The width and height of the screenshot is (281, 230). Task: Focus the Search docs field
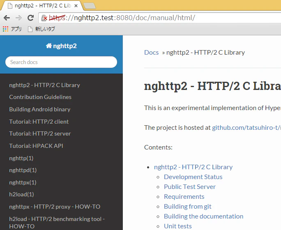pyautogui.click(x=61, y=62)
